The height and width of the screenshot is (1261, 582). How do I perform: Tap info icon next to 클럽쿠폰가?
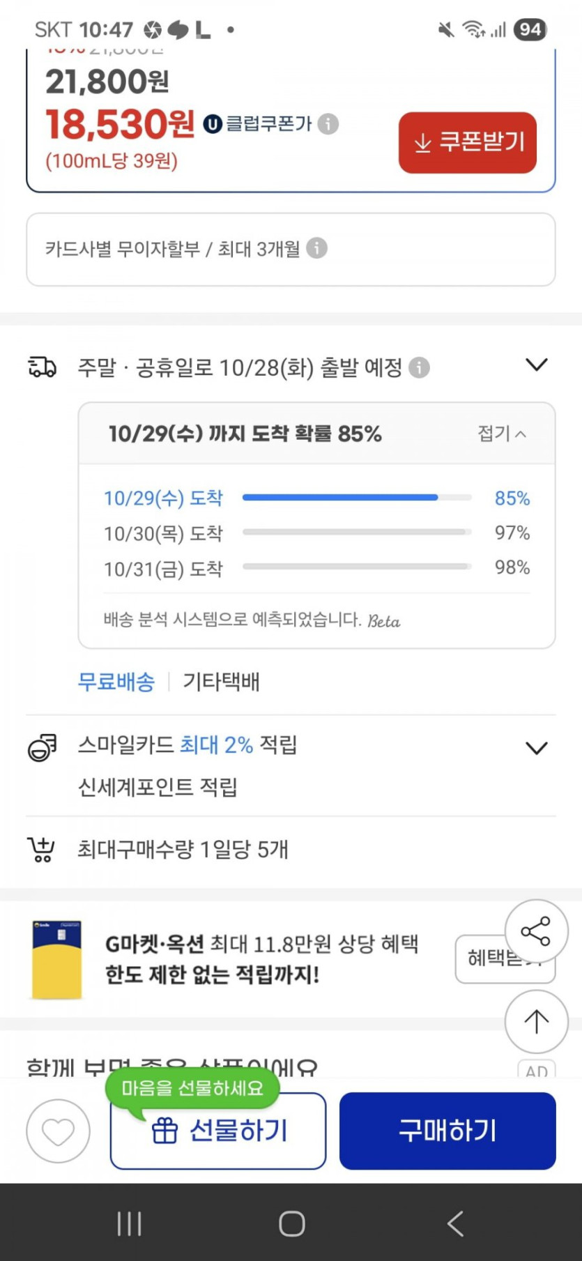tap(328, 124)
